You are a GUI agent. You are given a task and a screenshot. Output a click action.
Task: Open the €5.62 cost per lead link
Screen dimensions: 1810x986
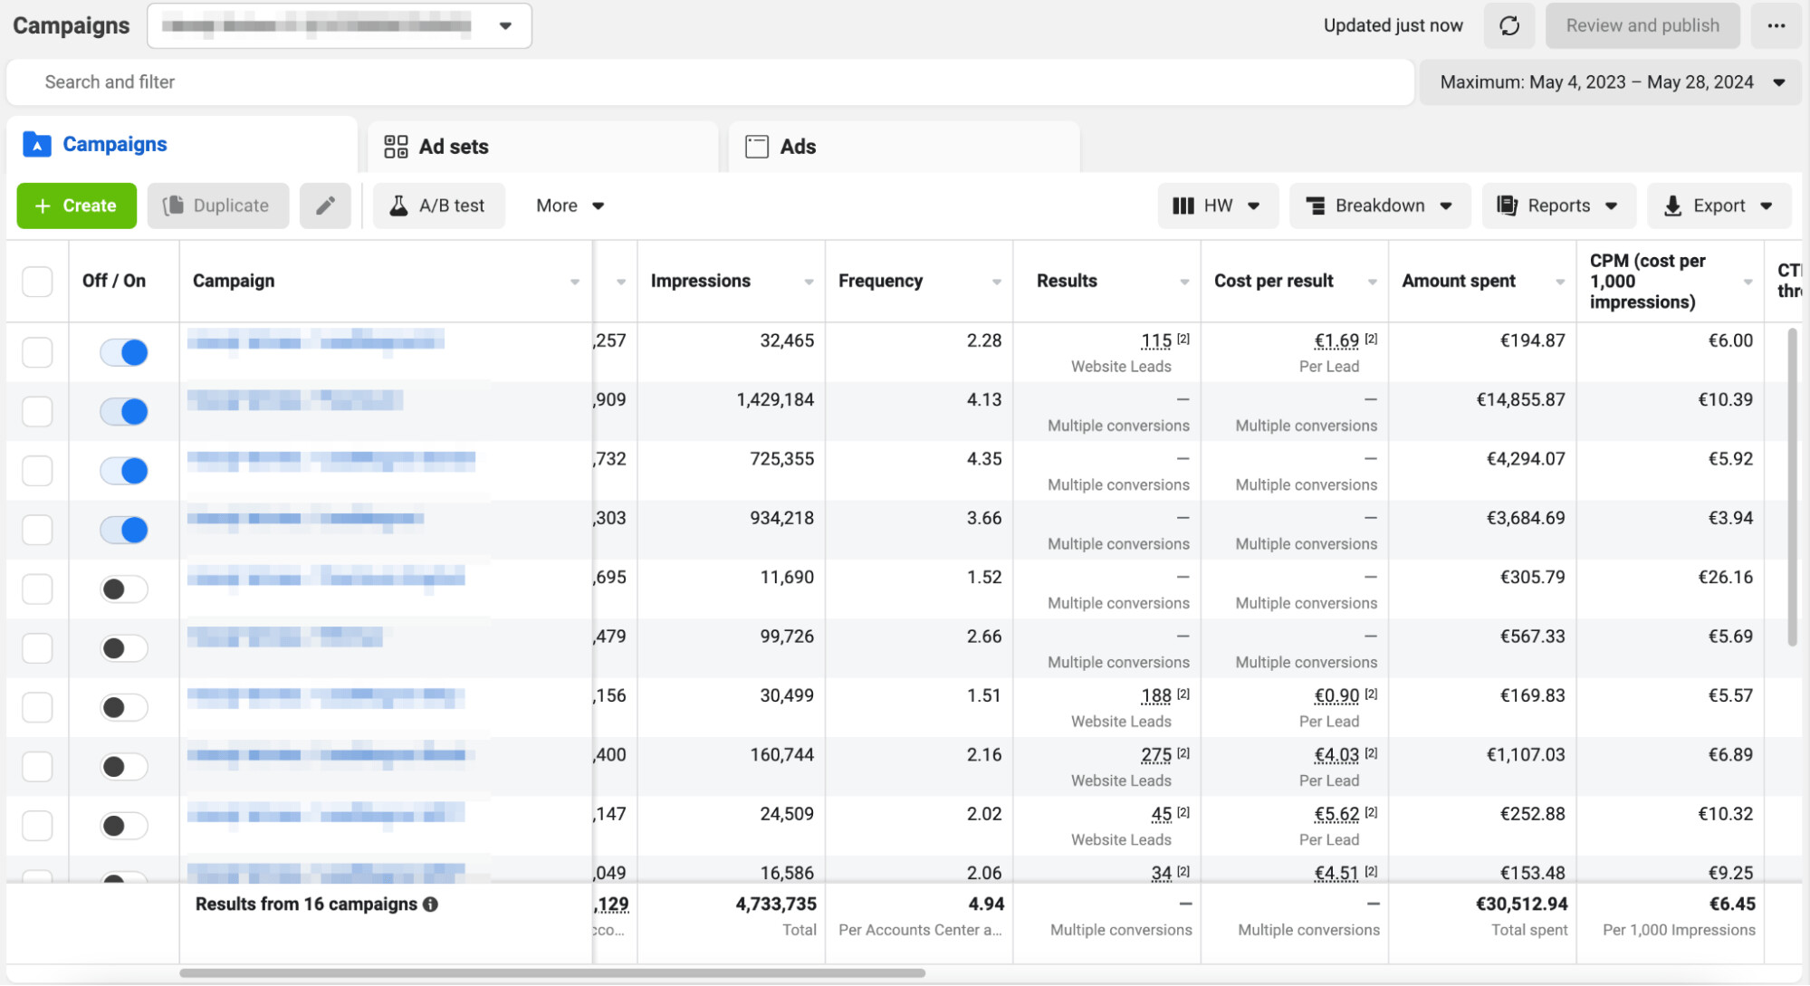tap(1336, 814)
